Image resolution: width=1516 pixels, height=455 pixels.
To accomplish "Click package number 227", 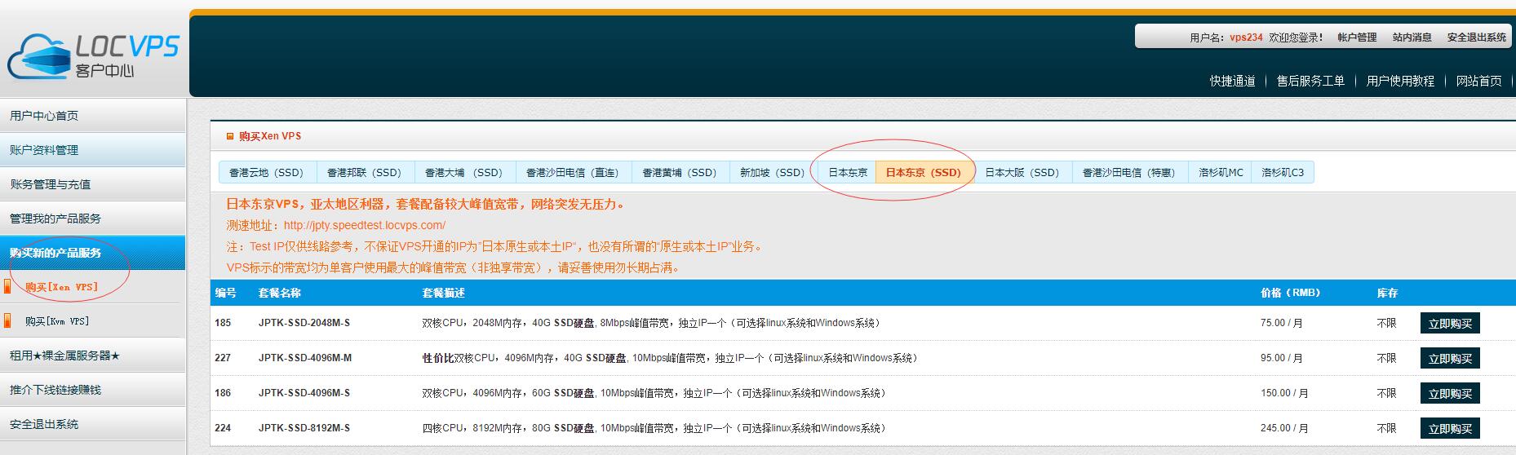I will click(x=223, y=358).
